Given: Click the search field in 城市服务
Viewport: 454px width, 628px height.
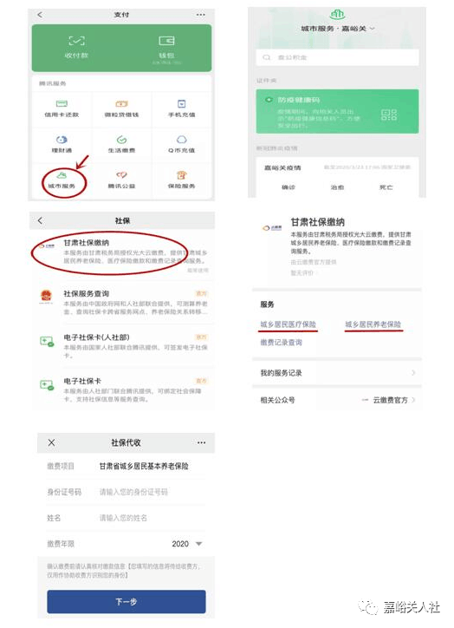Looking at the screenshot, I should pyautogui.click(x=337, y=57).
